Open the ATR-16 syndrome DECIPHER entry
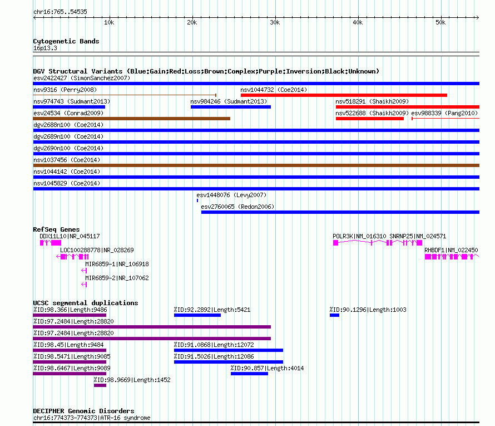The image size is (495, 426). [92, 418]
